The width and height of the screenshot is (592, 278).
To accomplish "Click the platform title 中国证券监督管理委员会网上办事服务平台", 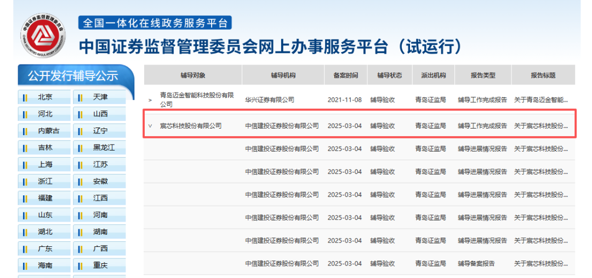I will click(270, 47).
